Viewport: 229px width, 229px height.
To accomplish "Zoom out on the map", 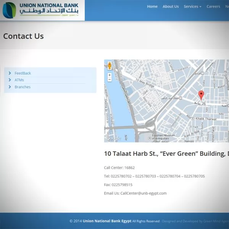I will pyautogui.click(x=110, y=80).
